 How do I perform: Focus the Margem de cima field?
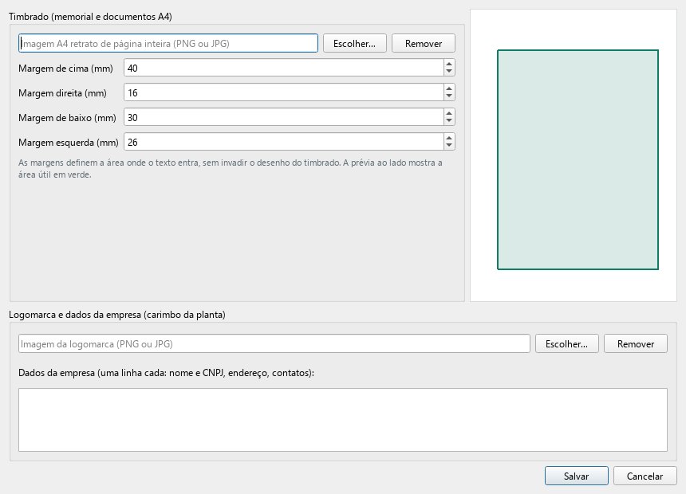tap(284, 68)
